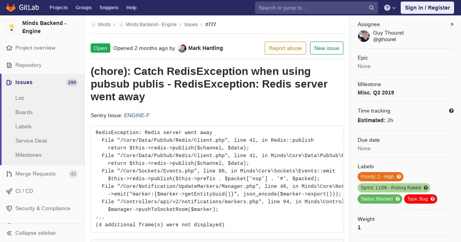
Task: Click Mark Harding's avatar image
Action: [182, 48]
